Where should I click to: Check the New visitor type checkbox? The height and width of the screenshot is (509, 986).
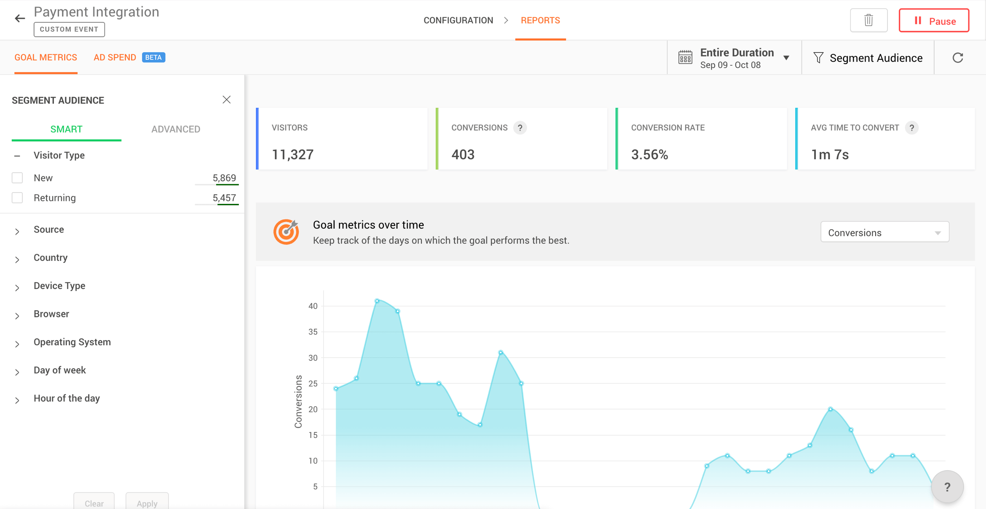[17, 178]
